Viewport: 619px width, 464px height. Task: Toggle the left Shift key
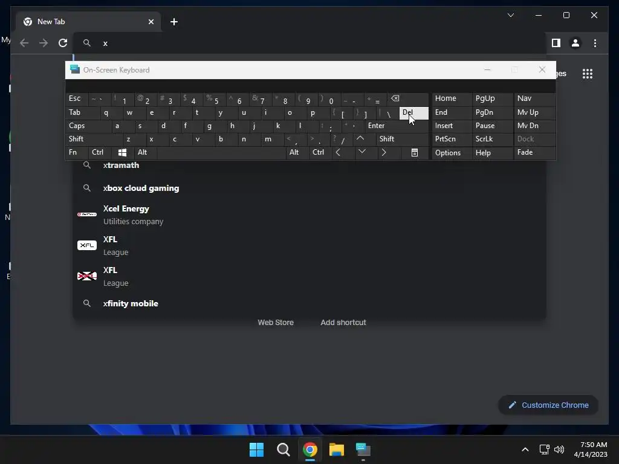point(94,139)
